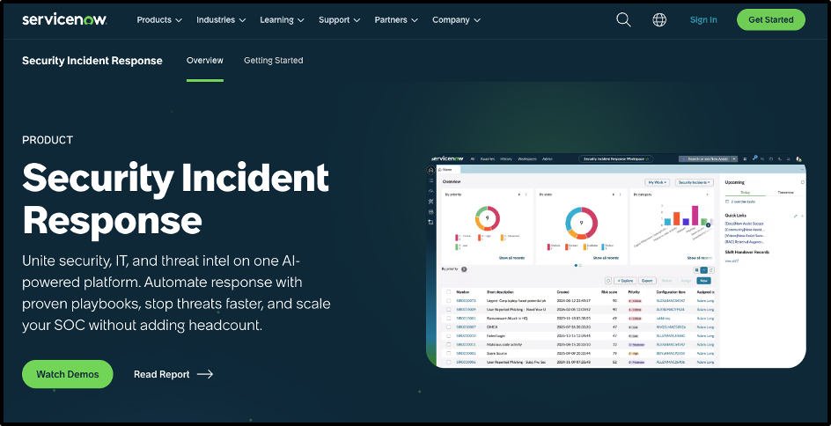Expand the Partners menu

tap(396, 19)
